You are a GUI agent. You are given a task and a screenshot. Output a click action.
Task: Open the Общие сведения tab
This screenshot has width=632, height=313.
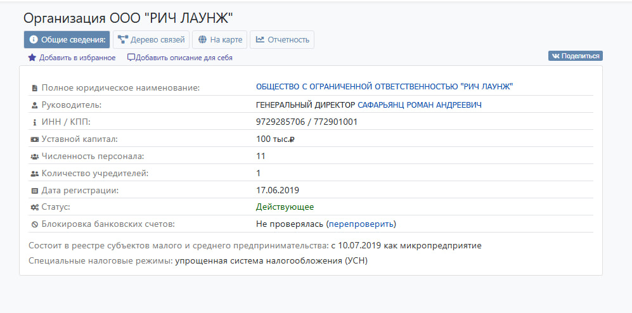click(x=67, y=40)
